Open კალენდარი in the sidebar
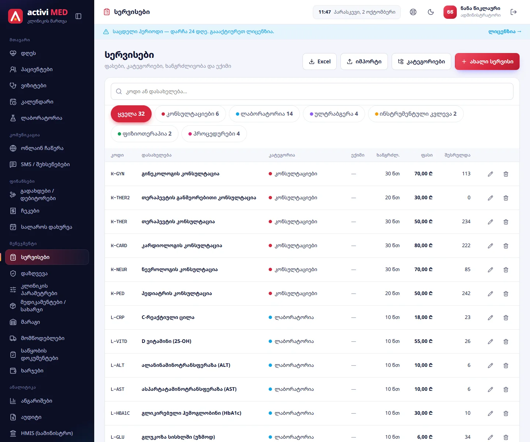Viewport: 530px width, 442px height. (x=47, y=102)
